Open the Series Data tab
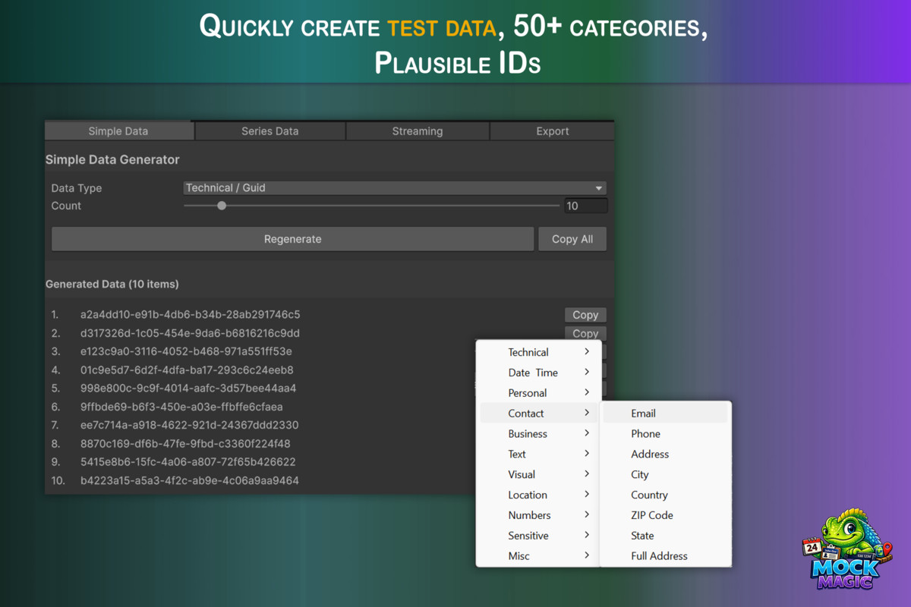Screen dimensions: 911x607 point(270,131)
